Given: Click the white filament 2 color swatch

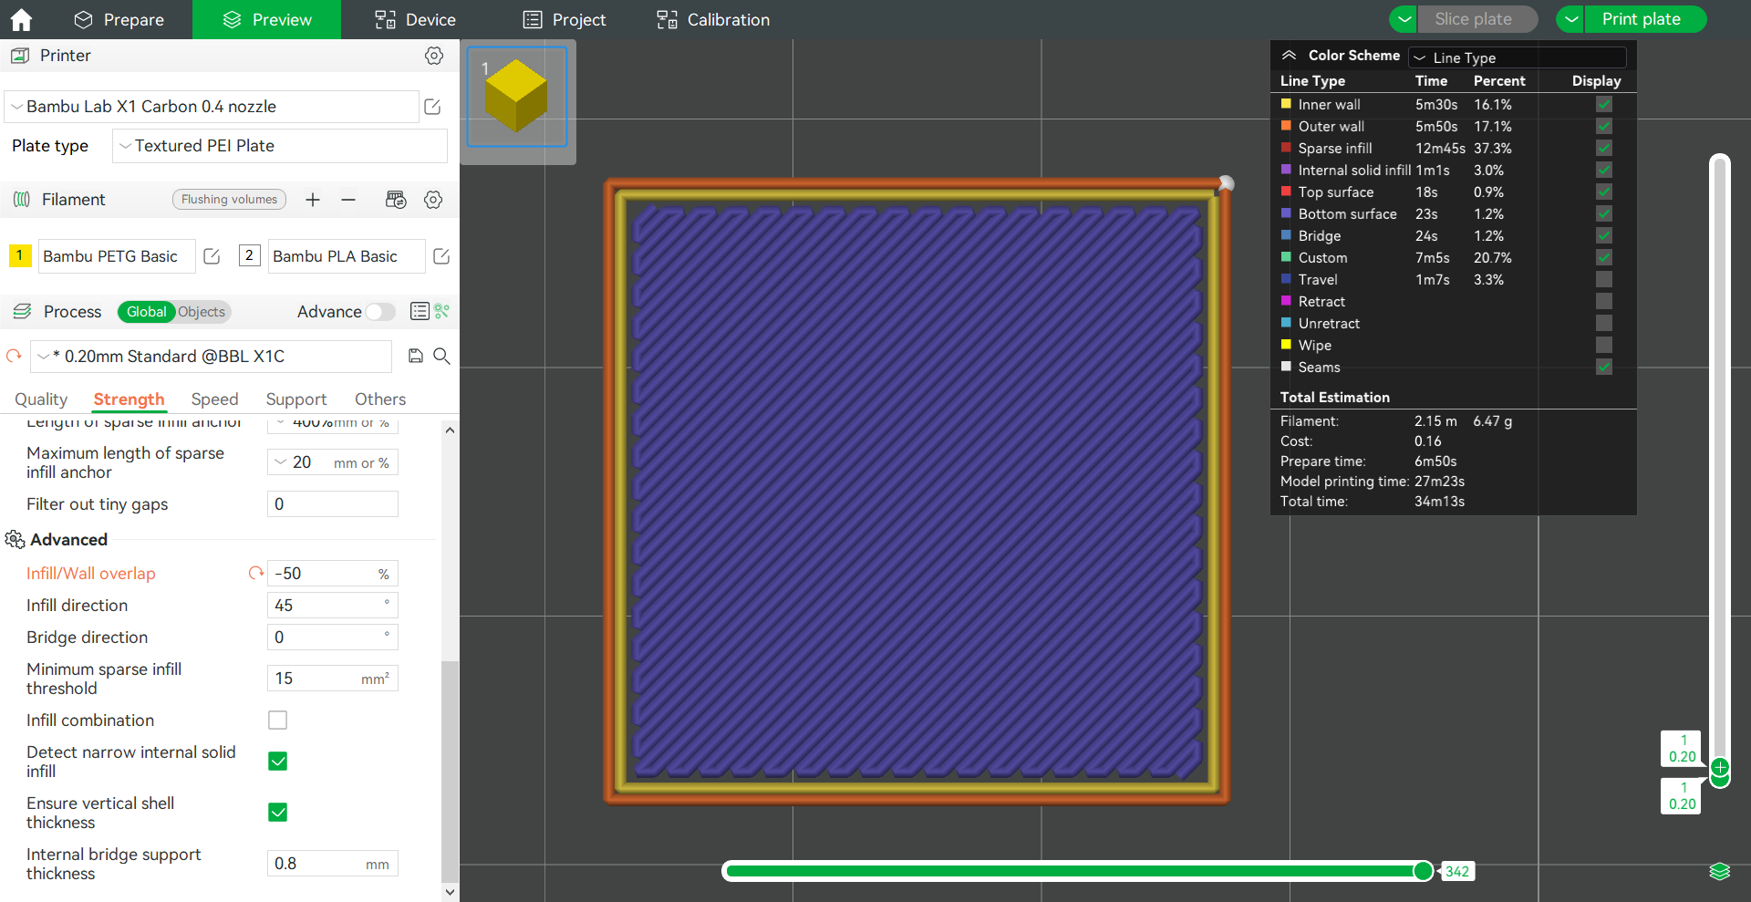Looking at the screenshot, I should [x=250, y=255].
